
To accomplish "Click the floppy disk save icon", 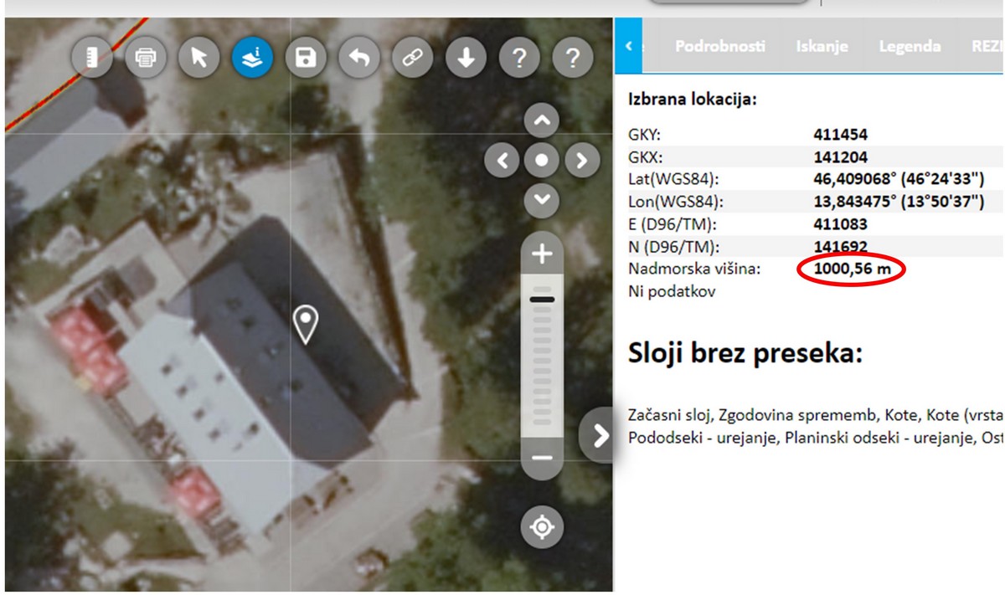I will pos(306,58).
